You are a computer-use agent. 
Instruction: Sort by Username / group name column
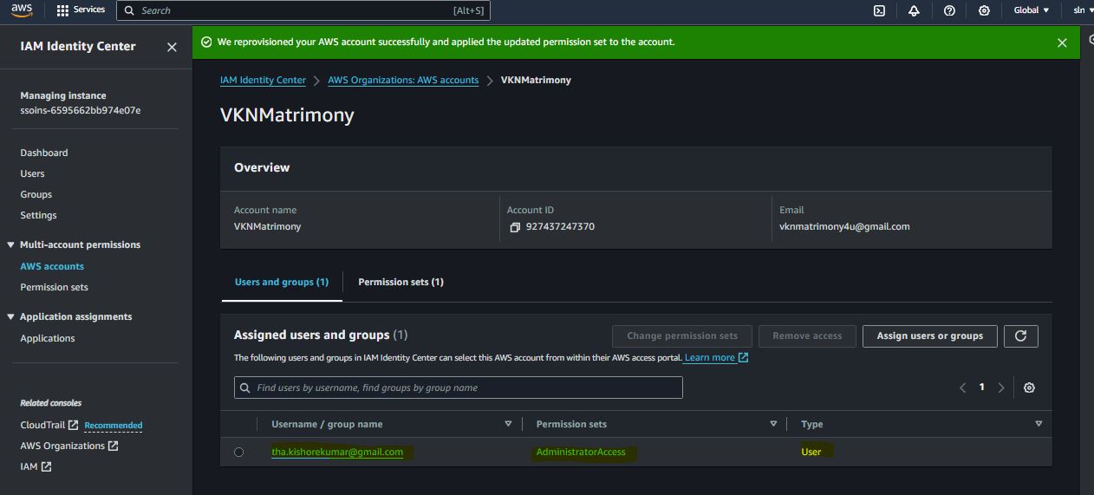tap(508, 424)
